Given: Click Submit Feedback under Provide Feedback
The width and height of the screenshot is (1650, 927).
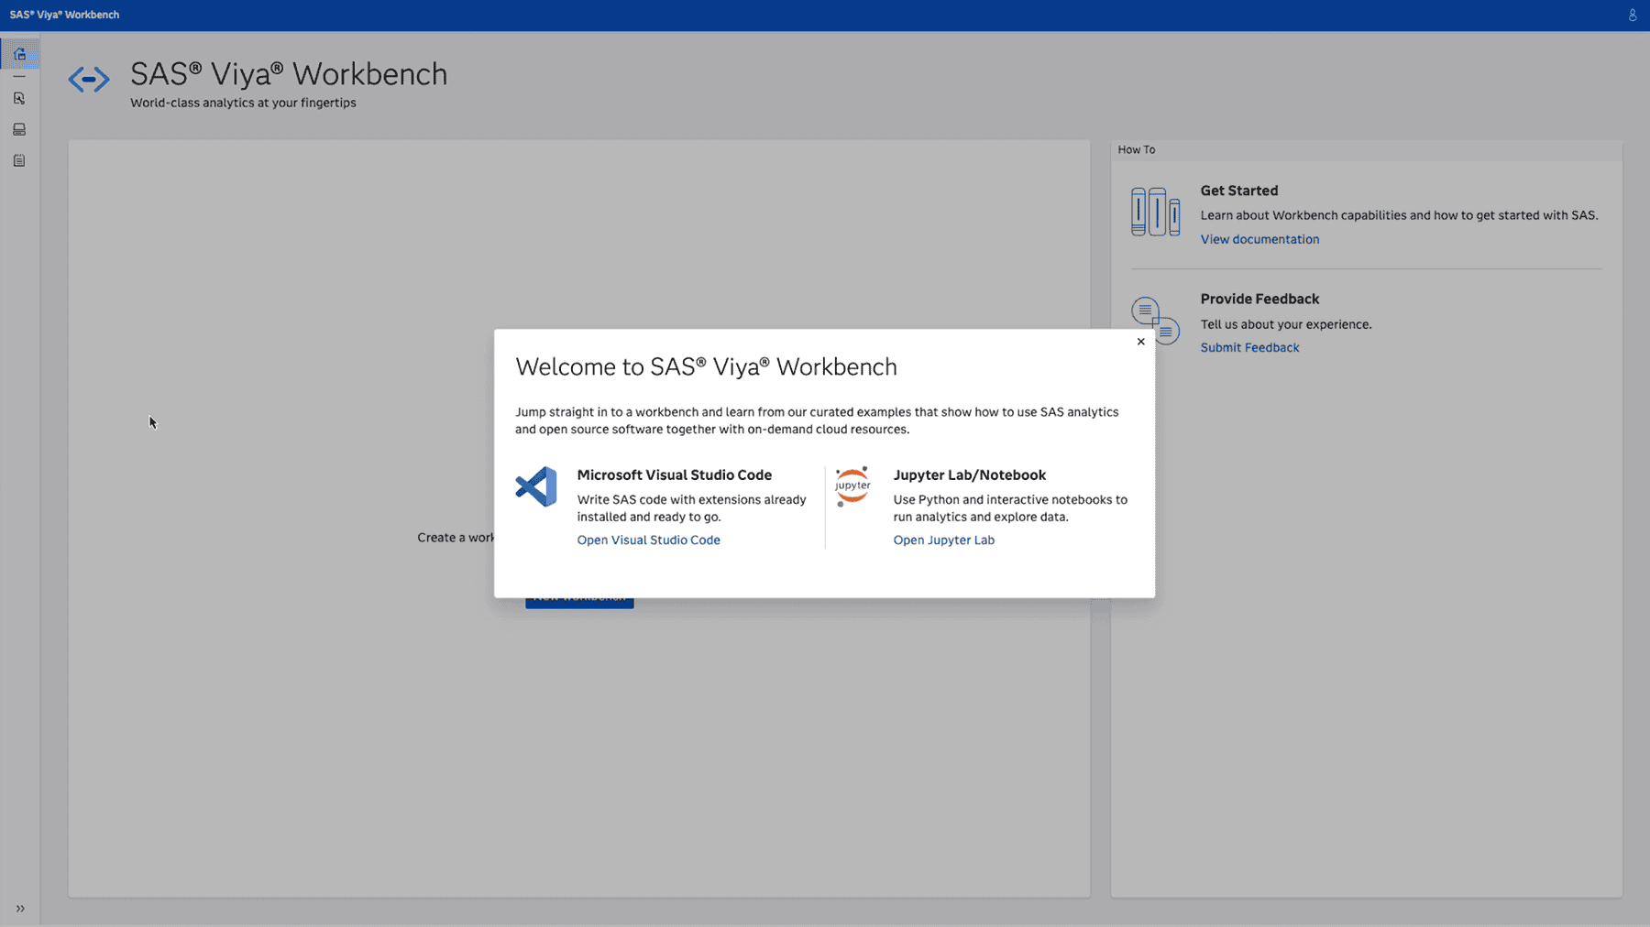Looking at the screenshot, I should pyautogui.click(x=1249, y=347).
